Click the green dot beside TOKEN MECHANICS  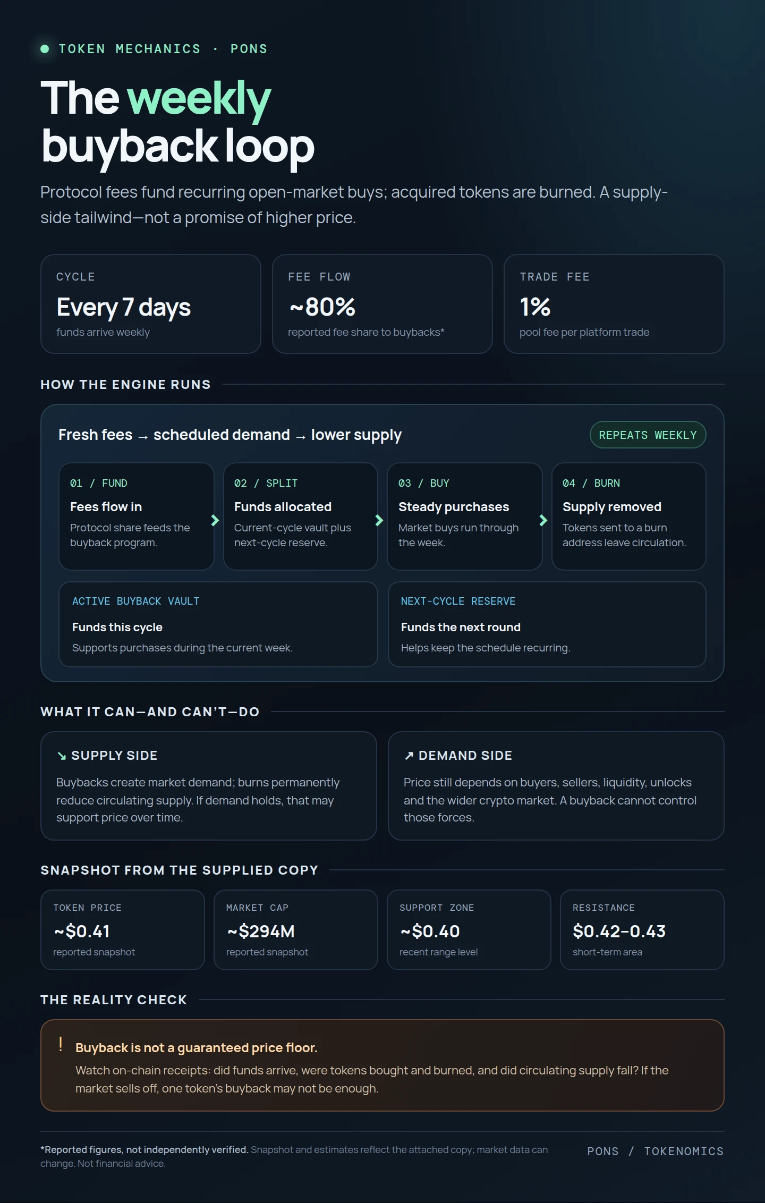(45, 49)
